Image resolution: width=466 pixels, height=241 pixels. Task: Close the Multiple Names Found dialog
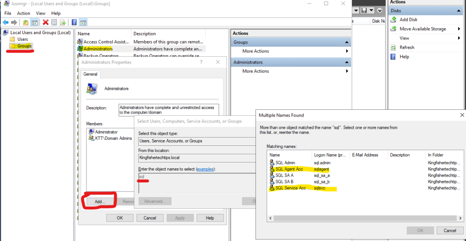tap(462, 115)
